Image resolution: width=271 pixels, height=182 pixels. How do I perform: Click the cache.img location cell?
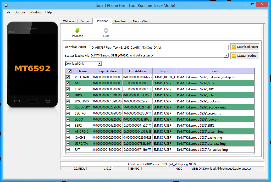point(215,138)
